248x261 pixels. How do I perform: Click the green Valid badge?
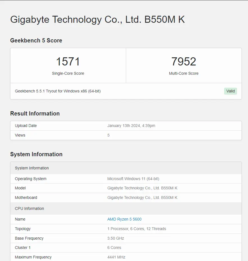tap(231, 91)
